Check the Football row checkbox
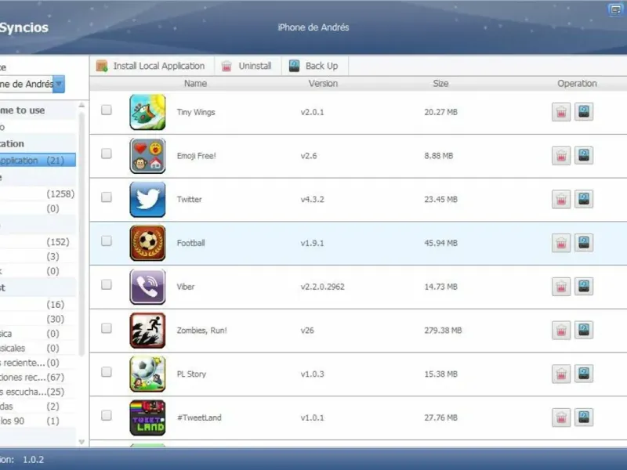The width and height of the screenshot is (627, 470). click(107, 240)
